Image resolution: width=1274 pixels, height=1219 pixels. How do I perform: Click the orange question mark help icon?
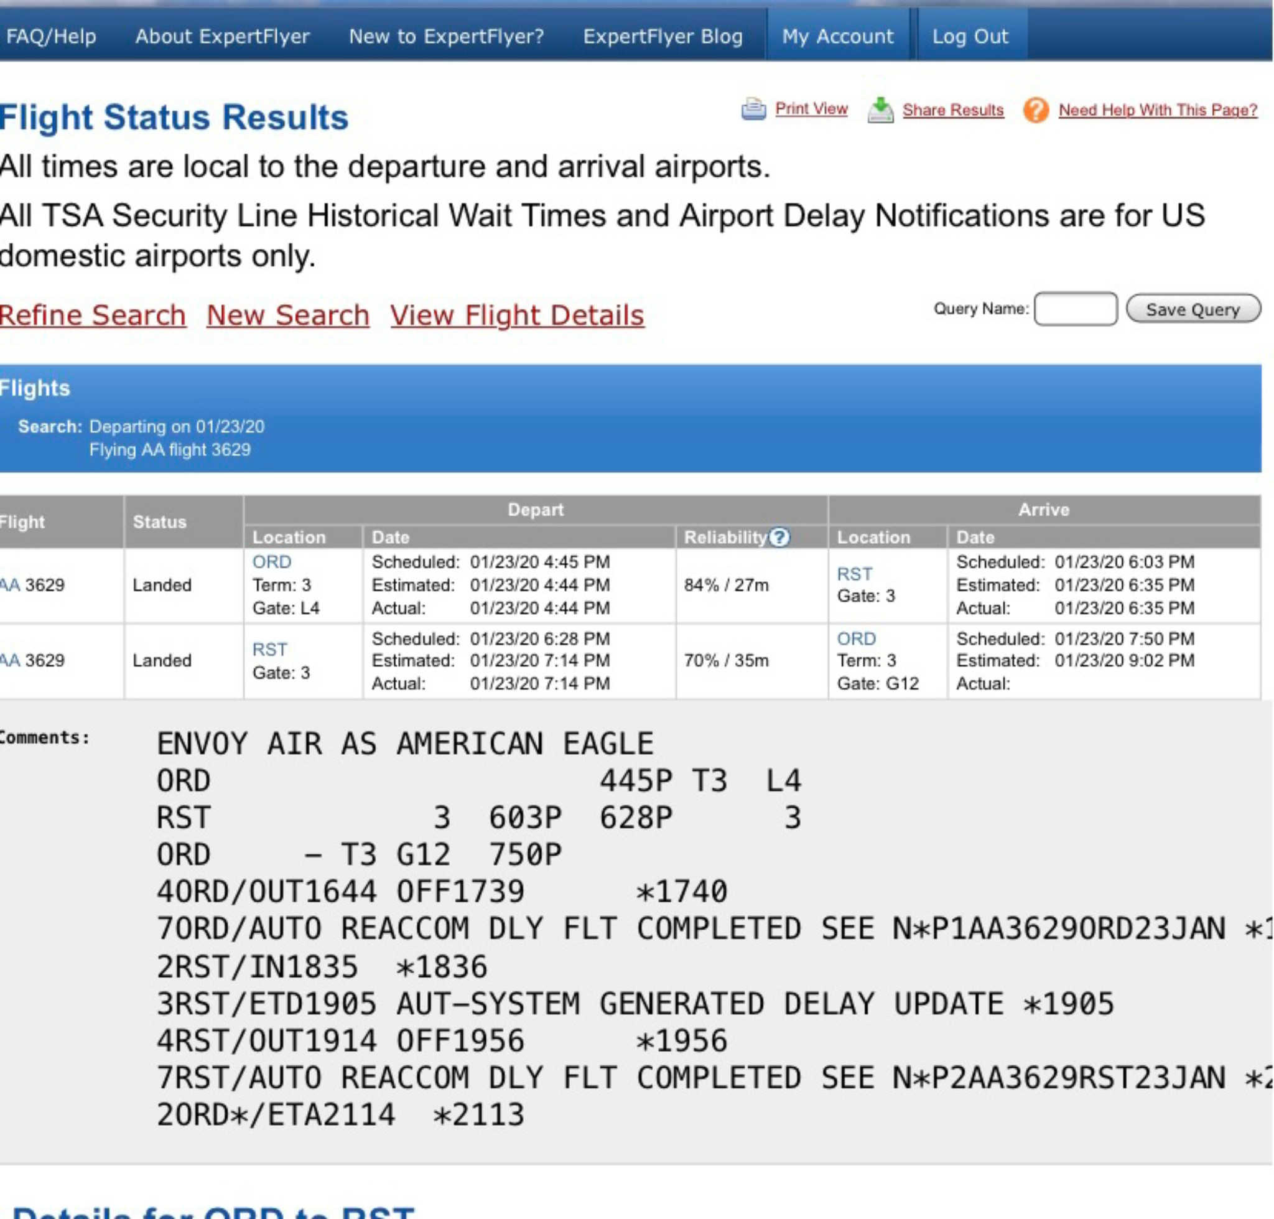1036,110
